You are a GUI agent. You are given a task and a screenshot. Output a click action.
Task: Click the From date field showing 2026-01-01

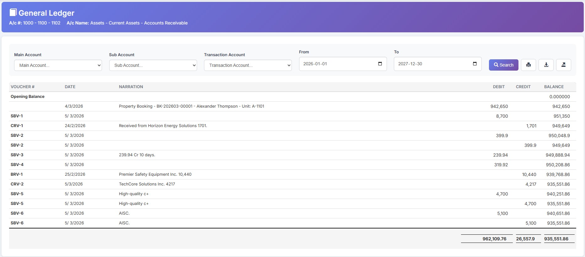pyautogui.click(x=336, y=64)
